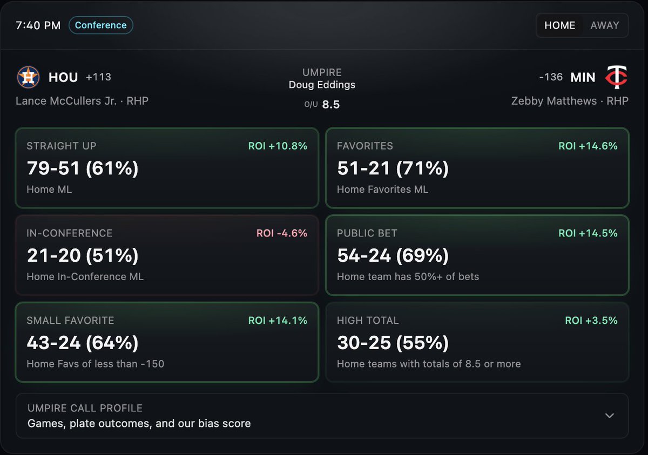Select the High Total 30-25 record
The height and width of the screenshot is (455, 648).
click(x=393, y=342)
